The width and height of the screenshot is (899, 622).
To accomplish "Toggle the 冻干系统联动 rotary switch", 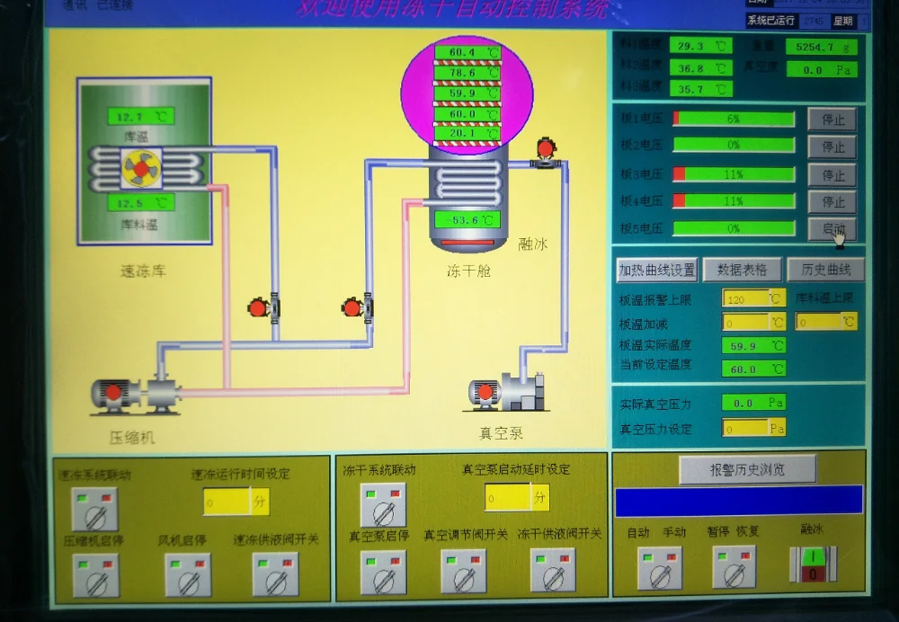I will coord(383,504).
